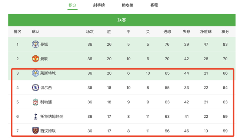
Task: Click the 西汉姆联 team name
Action: tap(48, 131)
